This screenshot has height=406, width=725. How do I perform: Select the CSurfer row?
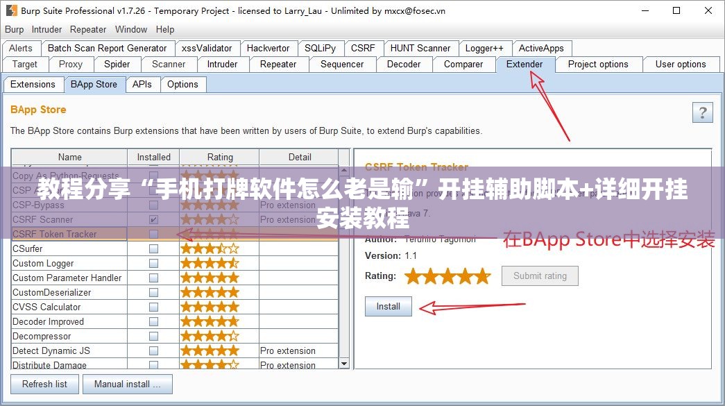[x=175, y=248]
